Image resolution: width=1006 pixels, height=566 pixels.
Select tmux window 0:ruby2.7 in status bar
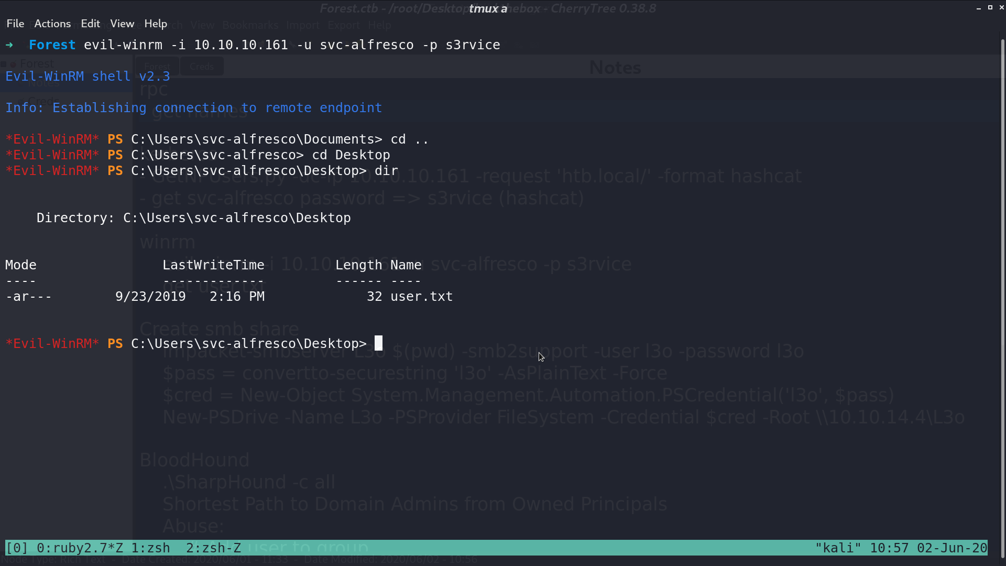click(x=80, y=548)
